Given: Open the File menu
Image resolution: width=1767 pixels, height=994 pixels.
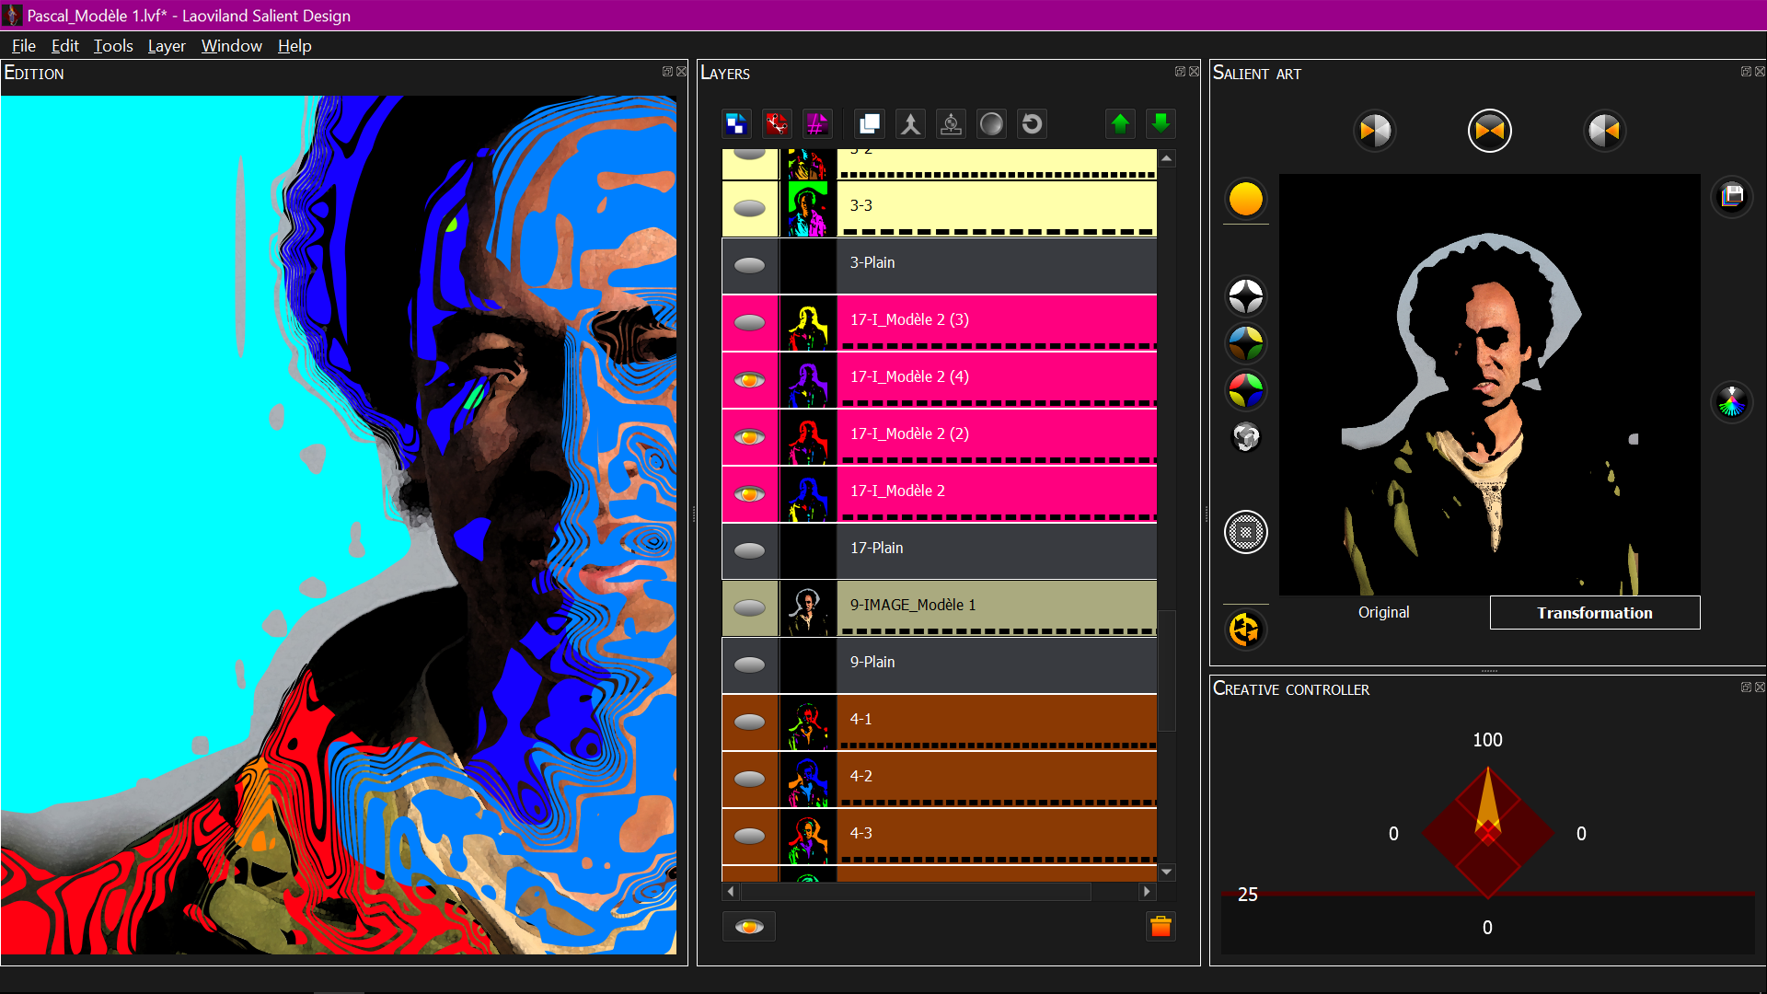Looking at the screenshot, I should (x=24, y=46).
